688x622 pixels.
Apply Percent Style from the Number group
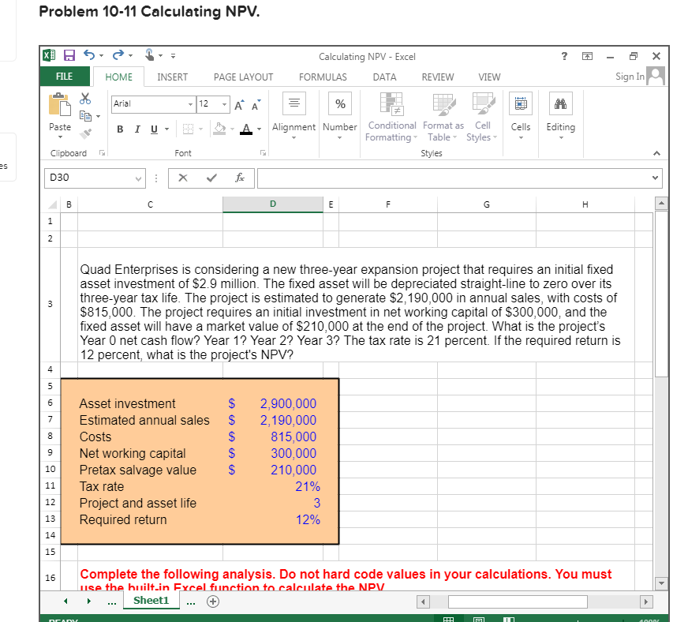(340, 103)
